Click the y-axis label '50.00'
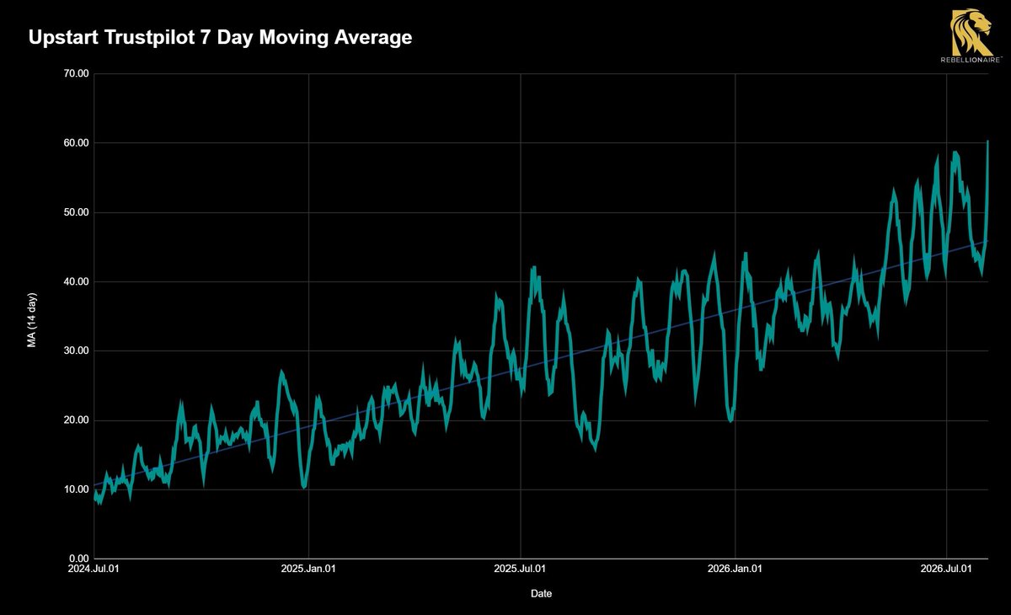The height and width of the screenshot is (615, 1011). pyautogui.click(x=77, y=212)
